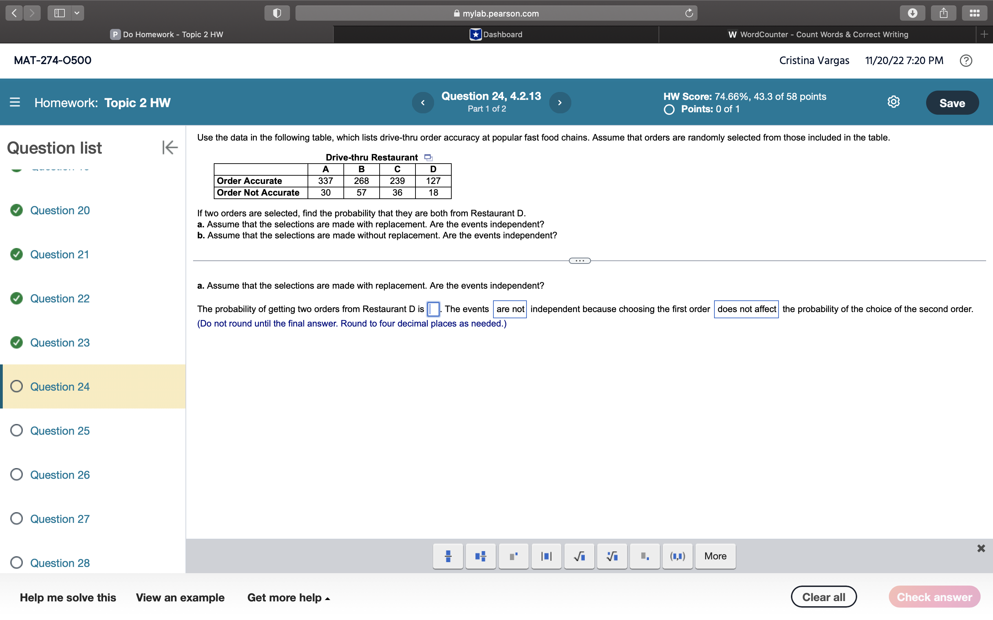Insert an exponent using the math palette
993x620 pixels.
513,556
